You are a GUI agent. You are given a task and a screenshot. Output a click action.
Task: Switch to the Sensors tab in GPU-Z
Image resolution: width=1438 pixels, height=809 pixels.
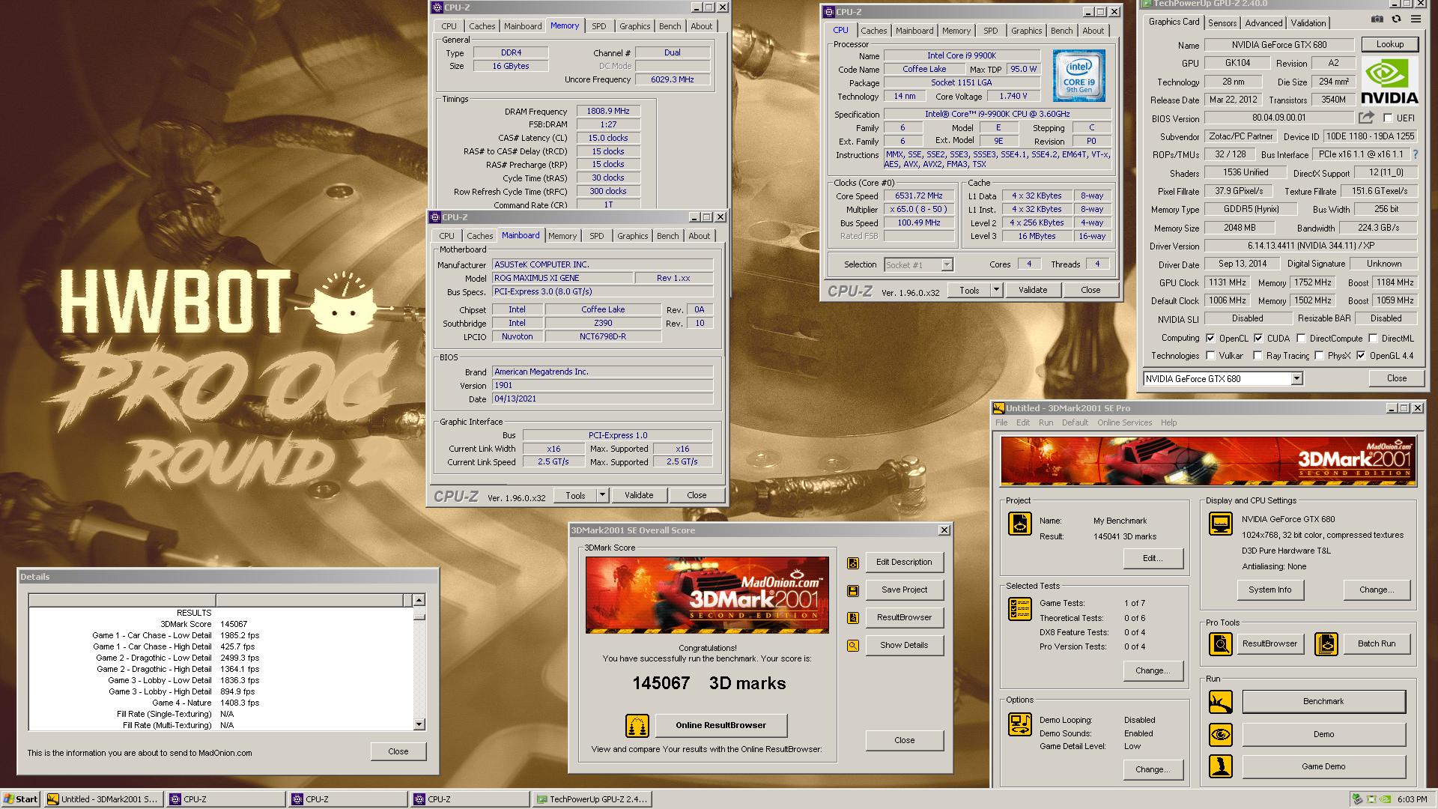[1222, 23]
